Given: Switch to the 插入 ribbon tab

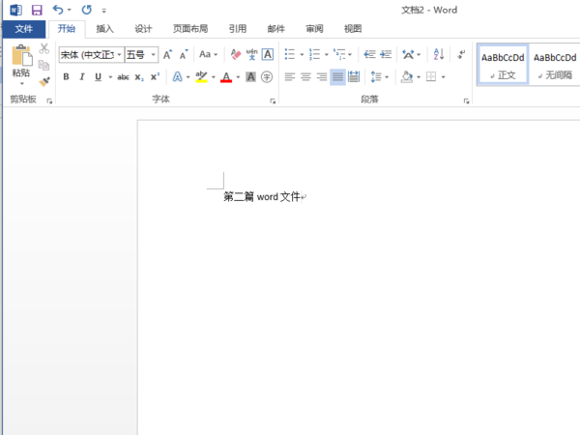Looking at the screenshot, I should 104,29.
